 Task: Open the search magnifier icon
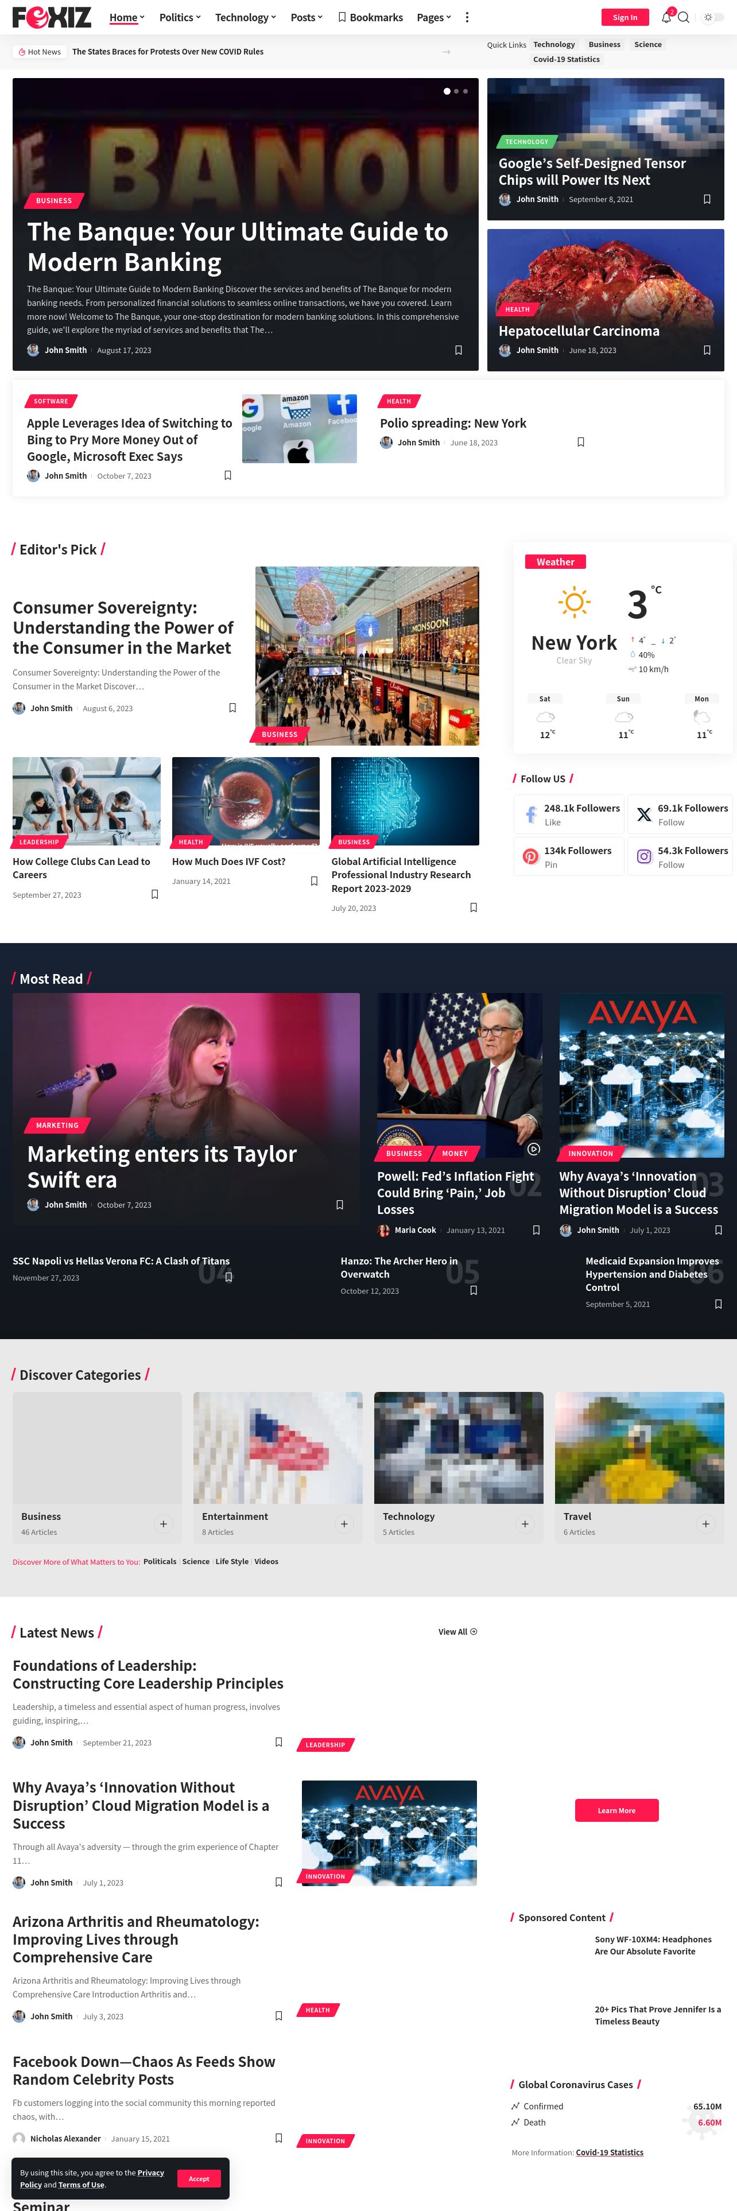684,17
